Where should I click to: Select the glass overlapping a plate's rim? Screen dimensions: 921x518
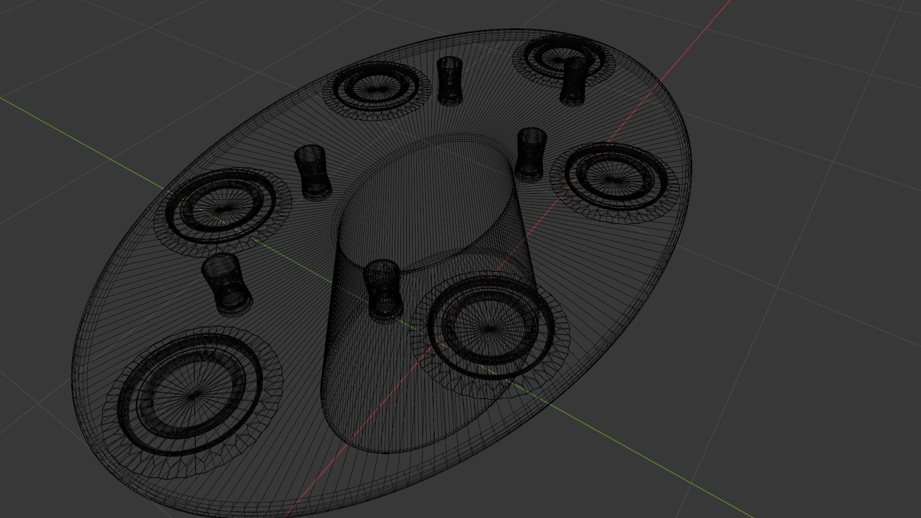pos(574,81)
